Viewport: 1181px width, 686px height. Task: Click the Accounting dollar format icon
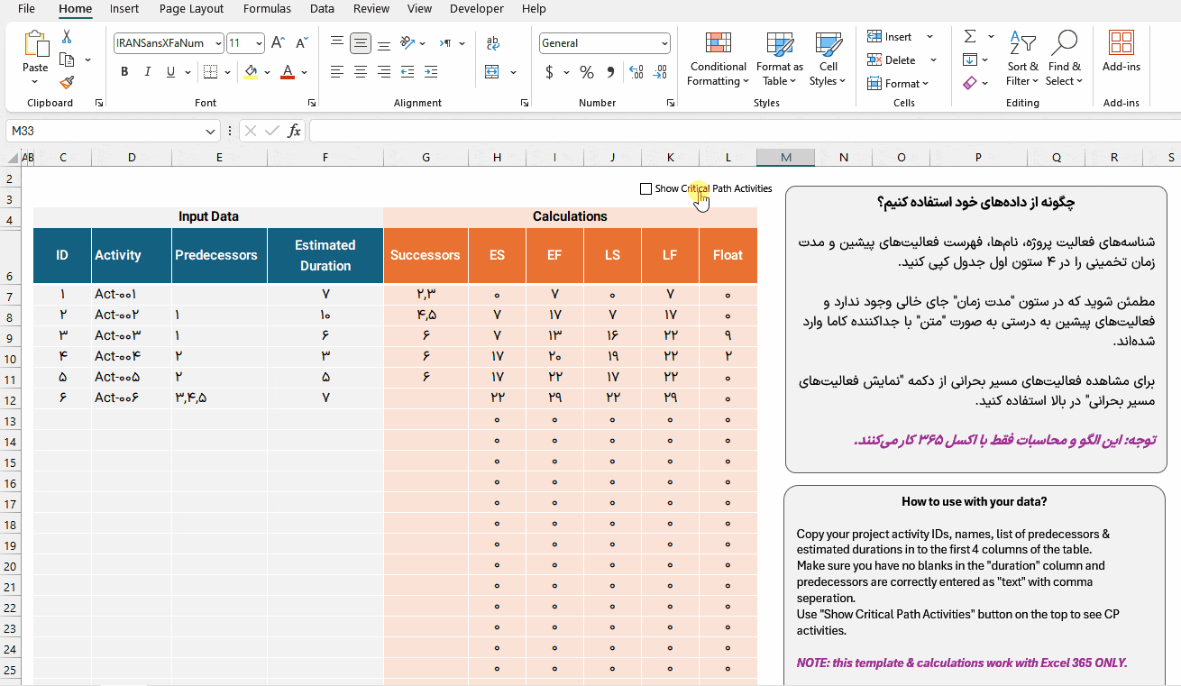549,72
